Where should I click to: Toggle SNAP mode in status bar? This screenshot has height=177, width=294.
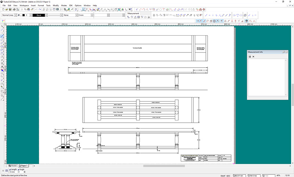coord(223,175)
